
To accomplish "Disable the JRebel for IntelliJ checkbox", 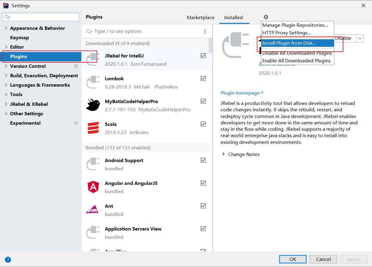I will point(203,56).
